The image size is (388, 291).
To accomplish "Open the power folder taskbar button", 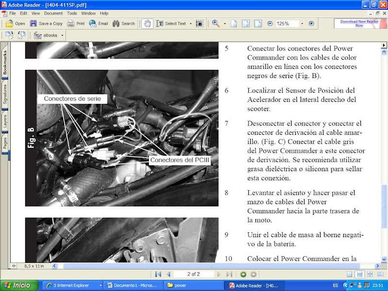I will click(194, 285).
